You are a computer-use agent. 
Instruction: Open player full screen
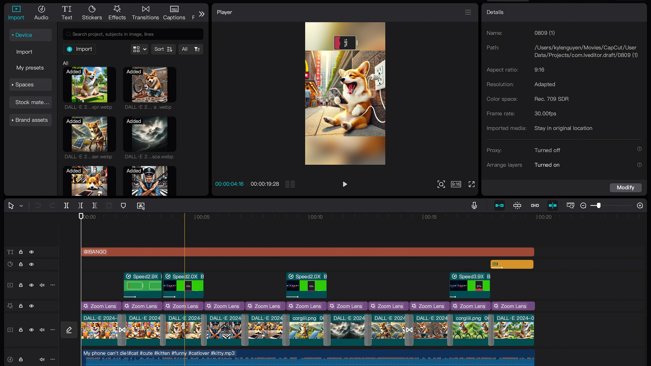point(472,184)
